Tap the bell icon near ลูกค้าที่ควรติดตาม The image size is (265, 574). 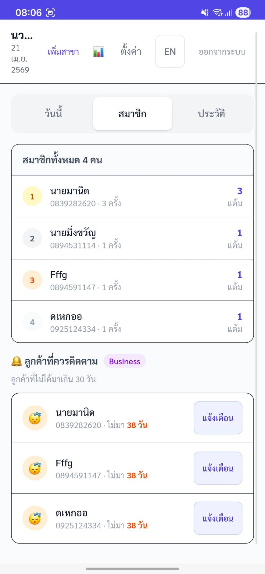coord(16,361)
